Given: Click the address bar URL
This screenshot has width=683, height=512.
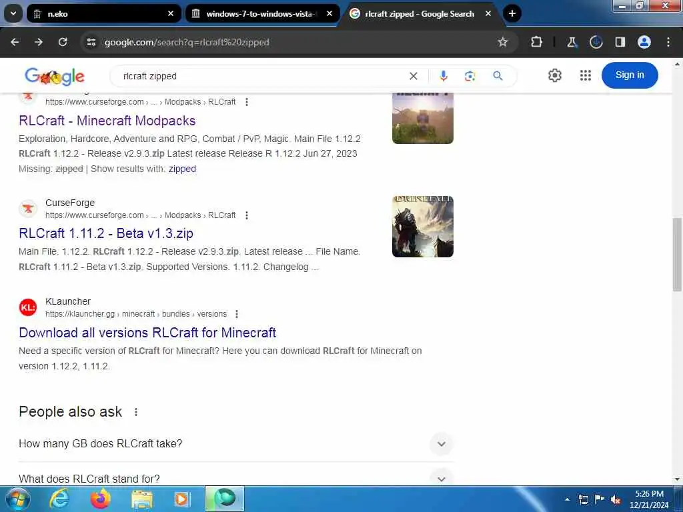Looking at the screenshot, I should pos(187,42).
